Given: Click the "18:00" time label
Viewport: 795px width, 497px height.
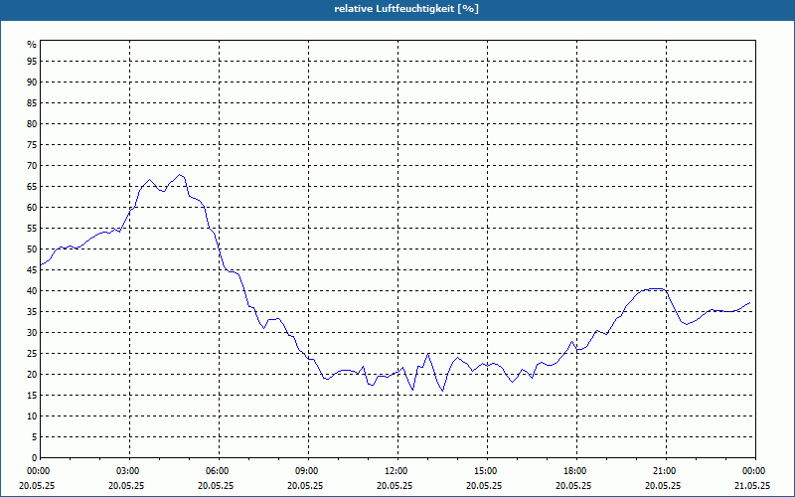Looking at the screenshot, I should point(576,471).
